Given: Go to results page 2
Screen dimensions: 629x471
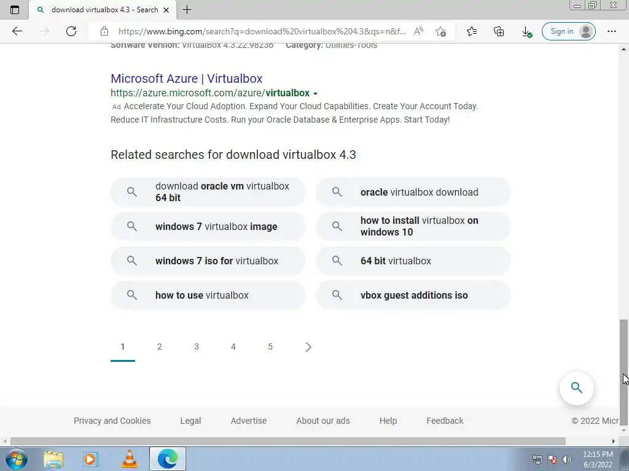Looking at the screenshot, I should point(160,347).
